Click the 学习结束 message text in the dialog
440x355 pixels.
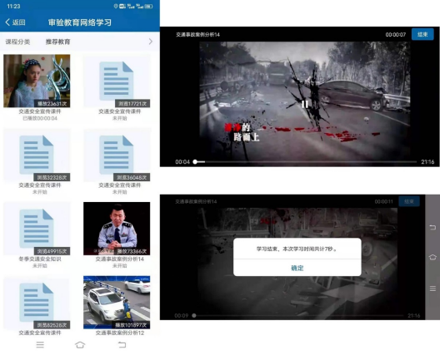(297, 249)
